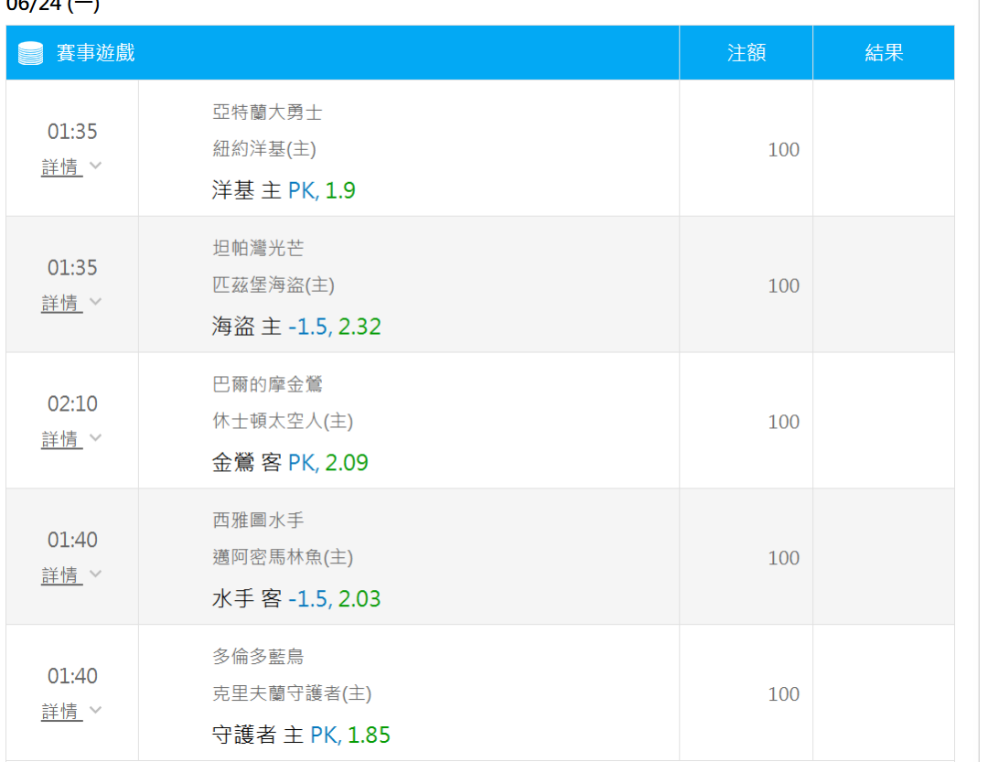Click the 02:10 game time

click(x=72, y=404)
